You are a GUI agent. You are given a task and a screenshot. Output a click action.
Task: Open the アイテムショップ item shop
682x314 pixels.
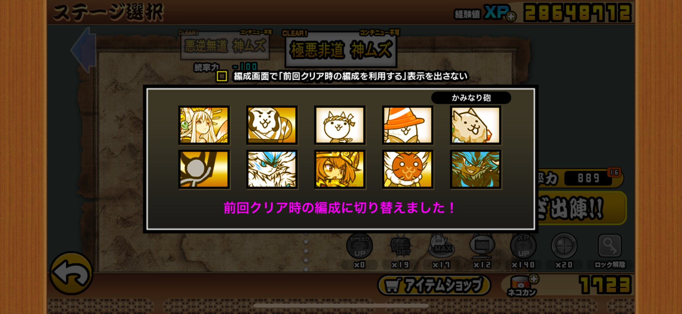click(434, 285)
